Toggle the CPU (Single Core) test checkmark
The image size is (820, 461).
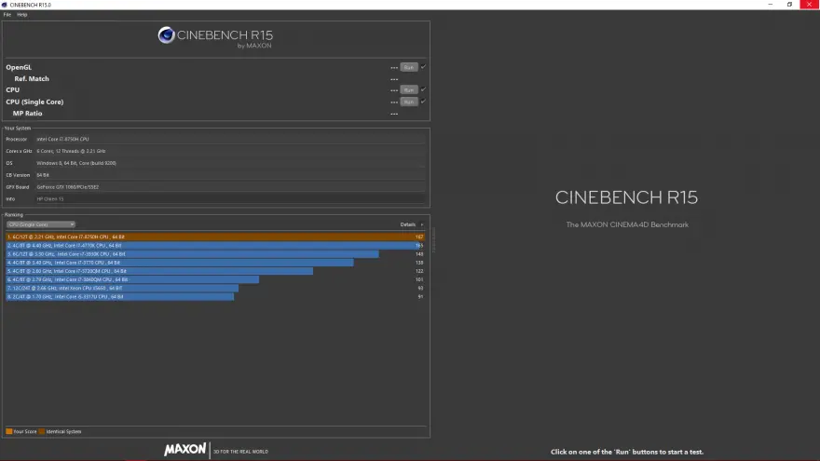[423, 102]
